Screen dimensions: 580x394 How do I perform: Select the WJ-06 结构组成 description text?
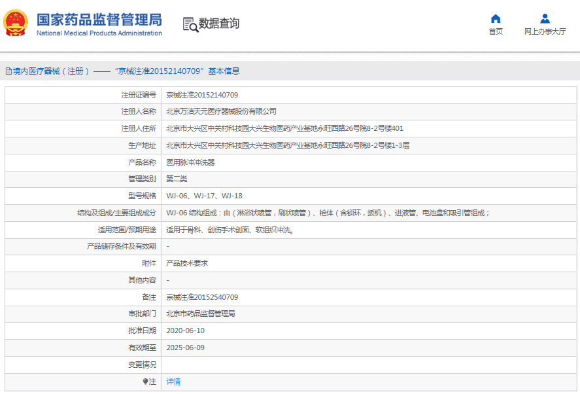coord(328,213)
